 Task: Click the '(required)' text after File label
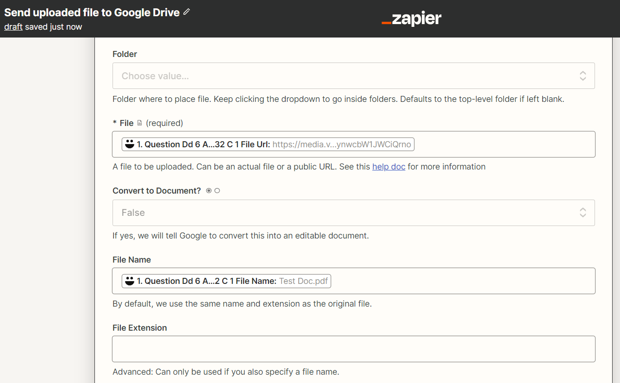pos(164,123)
